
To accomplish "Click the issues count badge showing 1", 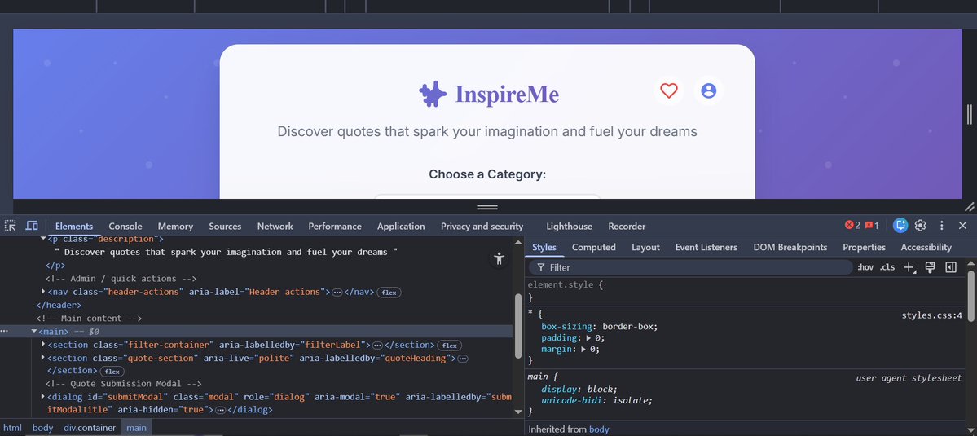I will point(872,226).
